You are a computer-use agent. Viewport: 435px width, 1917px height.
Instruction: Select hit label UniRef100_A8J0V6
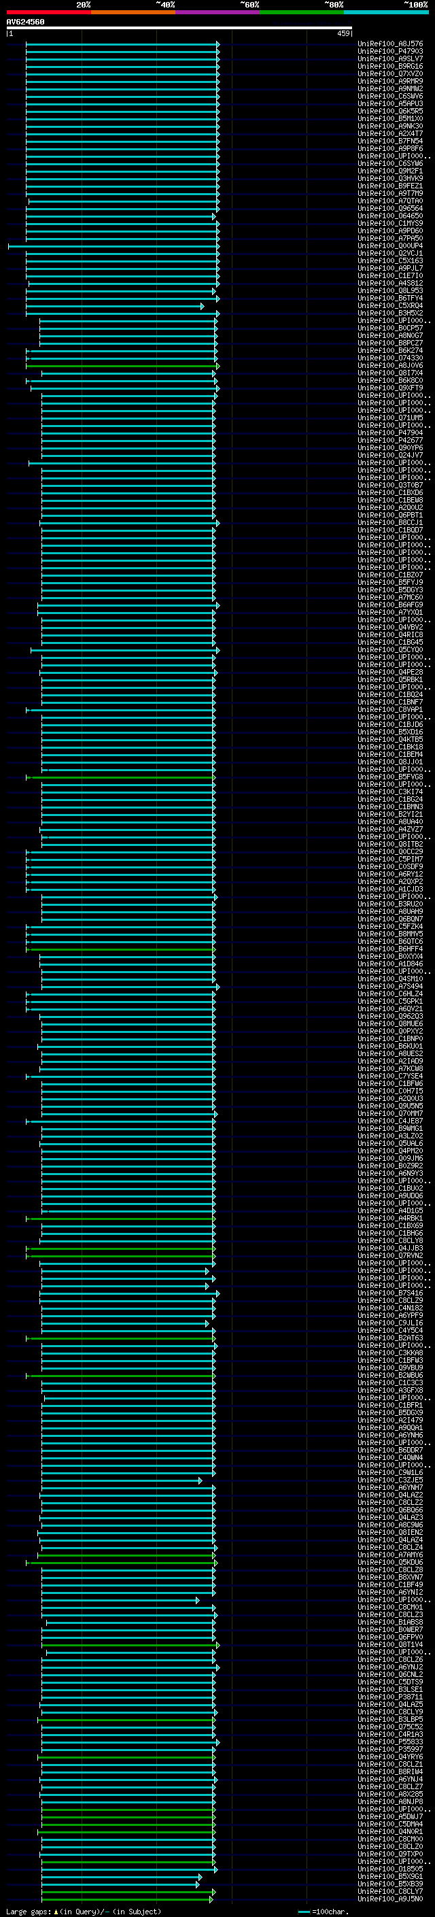click(x=390, y=365)
